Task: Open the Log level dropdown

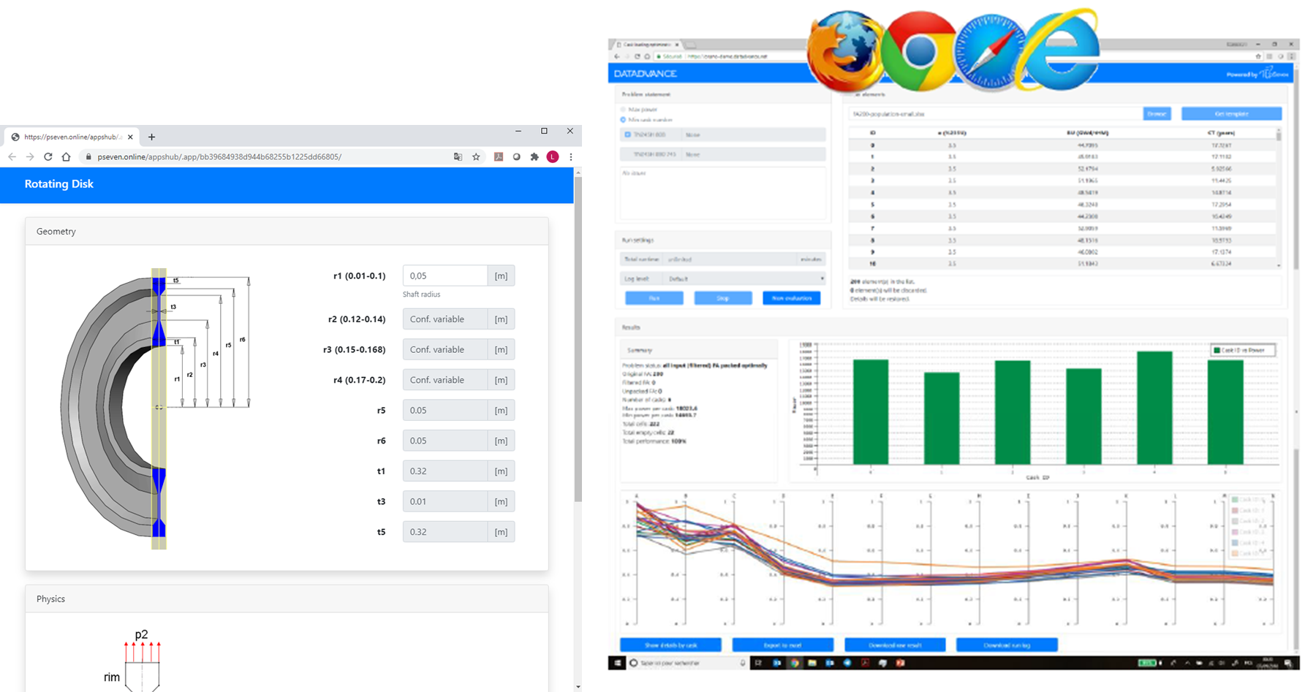Action: [x=744, y=279]
